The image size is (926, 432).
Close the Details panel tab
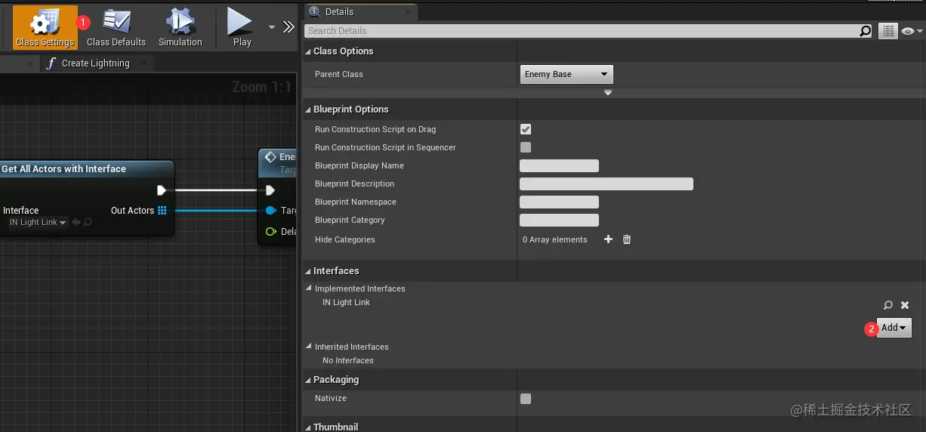pyautogui.click(x=409, y=12)
